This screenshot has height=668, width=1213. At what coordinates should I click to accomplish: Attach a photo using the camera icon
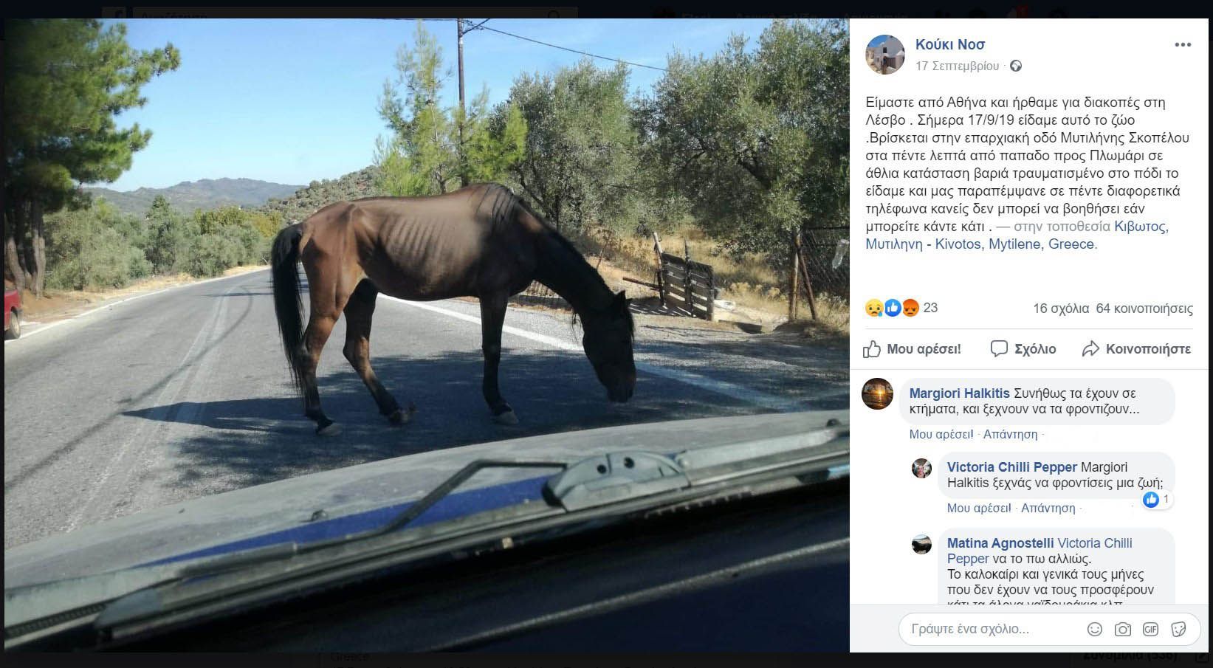[1123, 629]
